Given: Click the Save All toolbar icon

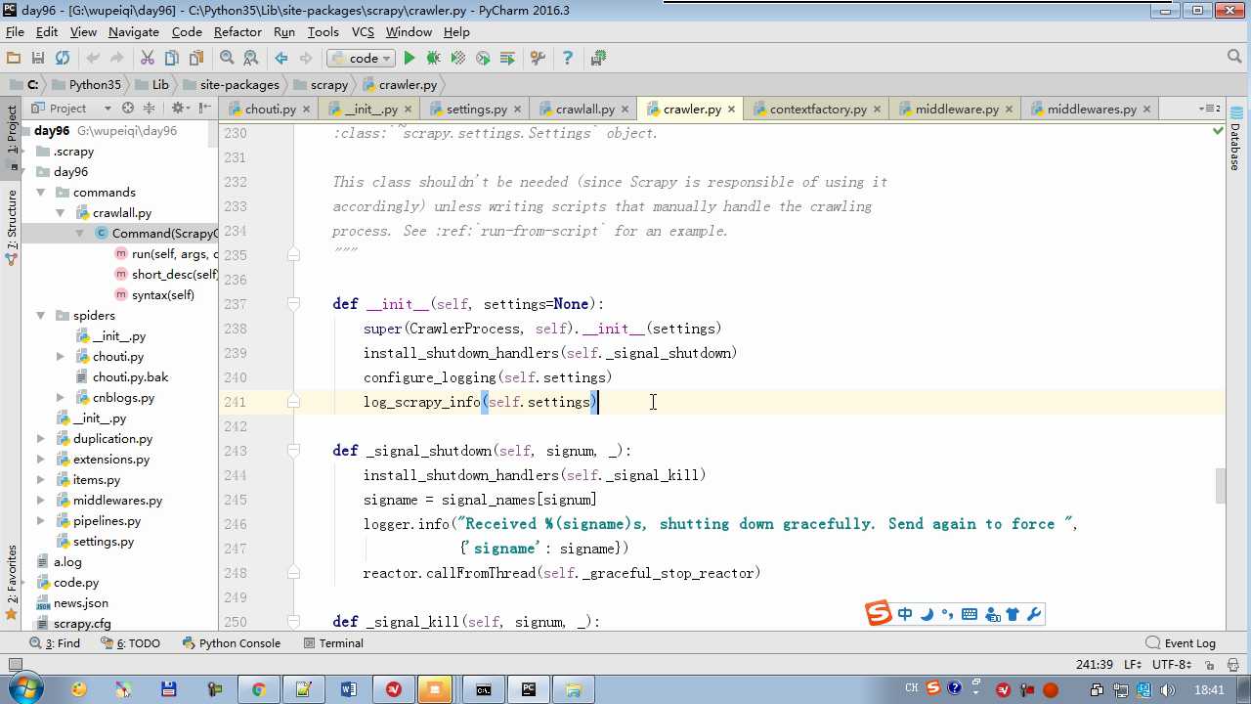Looking at the screenshot, I should point(38,59).
